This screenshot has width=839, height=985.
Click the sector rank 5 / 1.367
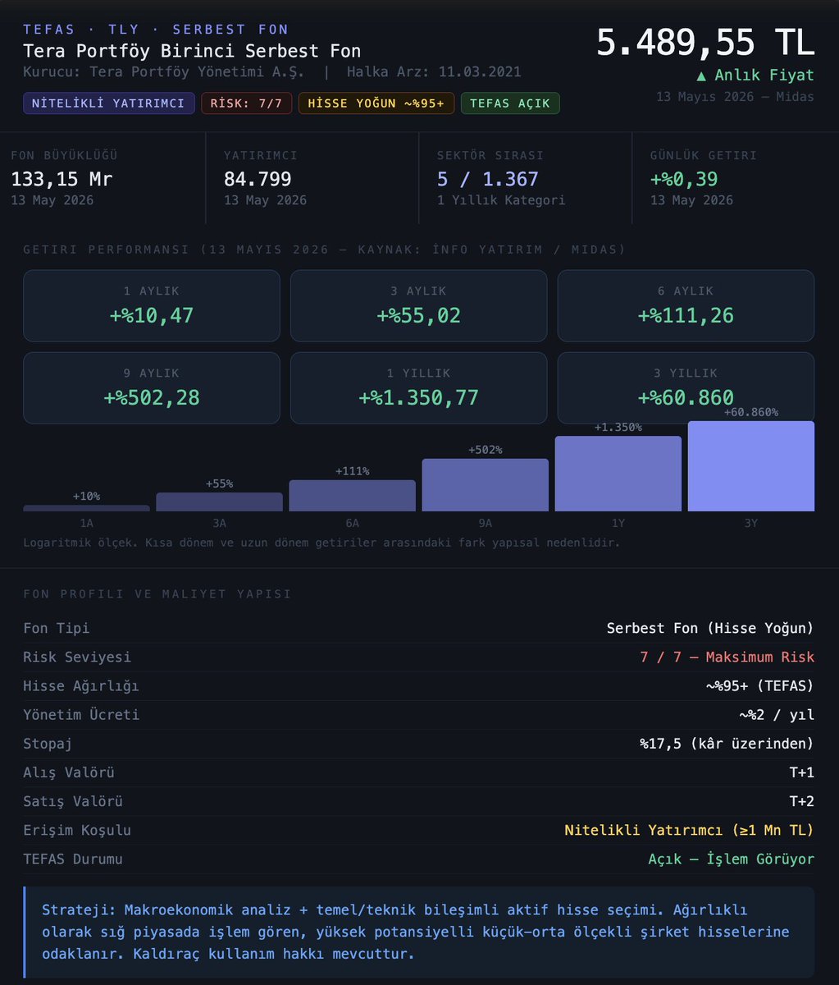tap(487, 179)
